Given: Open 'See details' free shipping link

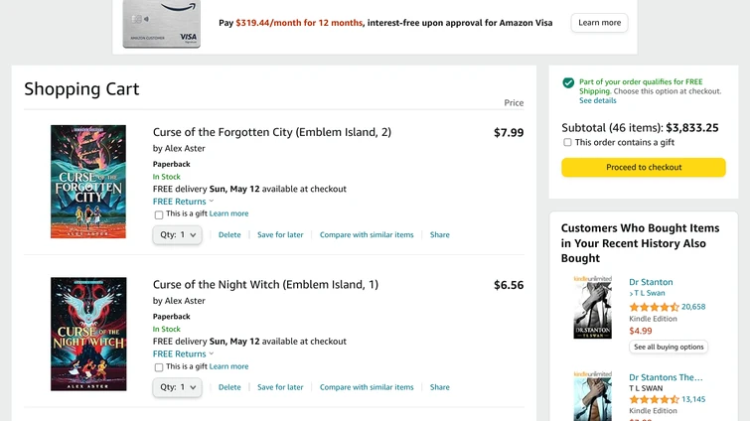Looking at the screenshot, I should coord(598,100).
